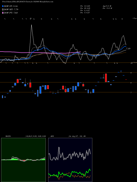Click the last small red candle at the right edge

126,79
